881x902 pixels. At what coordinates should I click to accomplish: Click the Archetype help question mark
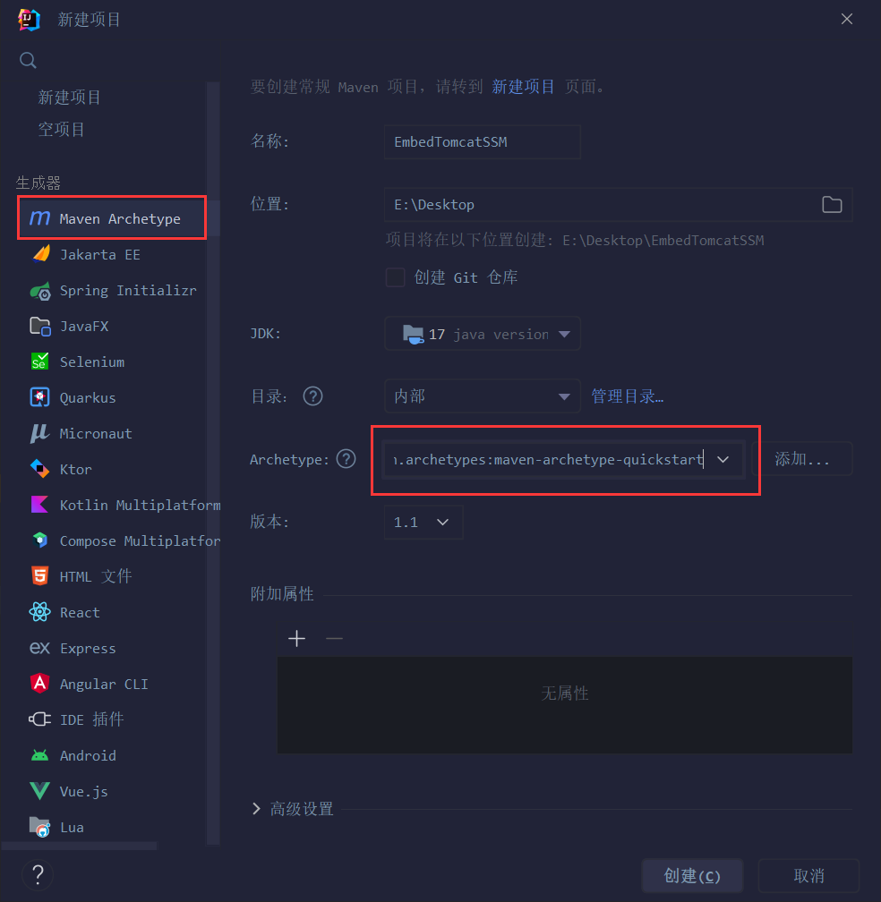(x=346, y=459)
